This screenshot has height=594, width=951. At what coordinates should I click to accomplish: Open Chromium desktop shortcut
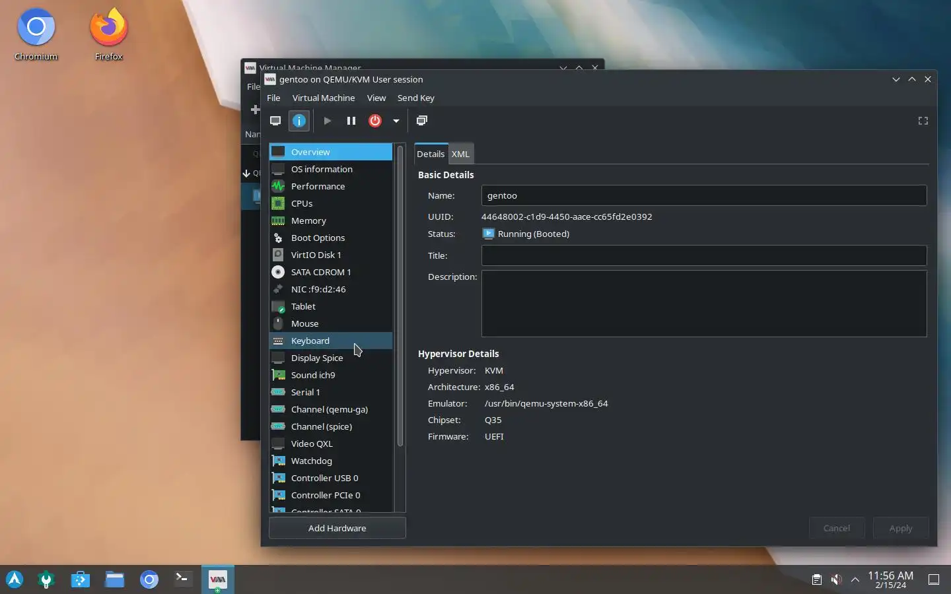36,34
